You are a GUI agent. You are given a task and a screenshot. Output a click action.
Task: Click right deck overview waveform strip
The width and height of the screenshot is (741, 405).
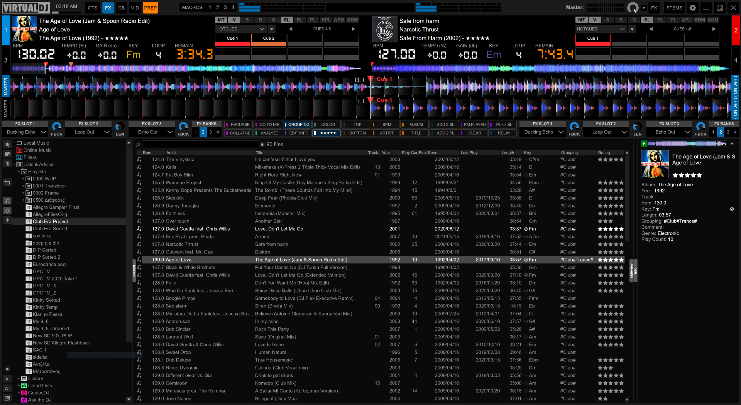(550, 69)
